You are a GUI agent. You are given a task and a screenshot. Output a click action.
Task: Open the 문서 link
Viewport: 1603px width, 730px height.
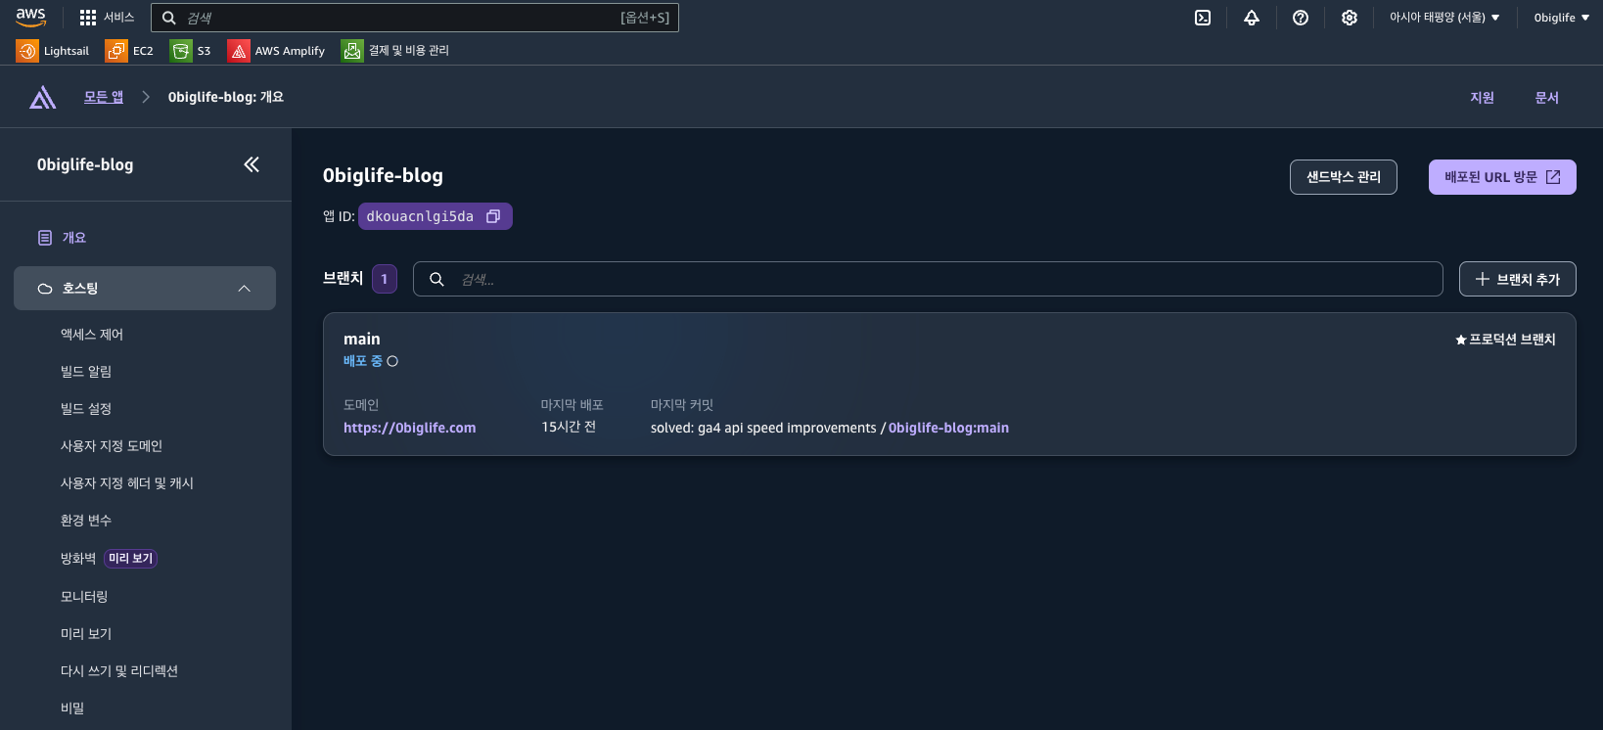coord(1546,98)
